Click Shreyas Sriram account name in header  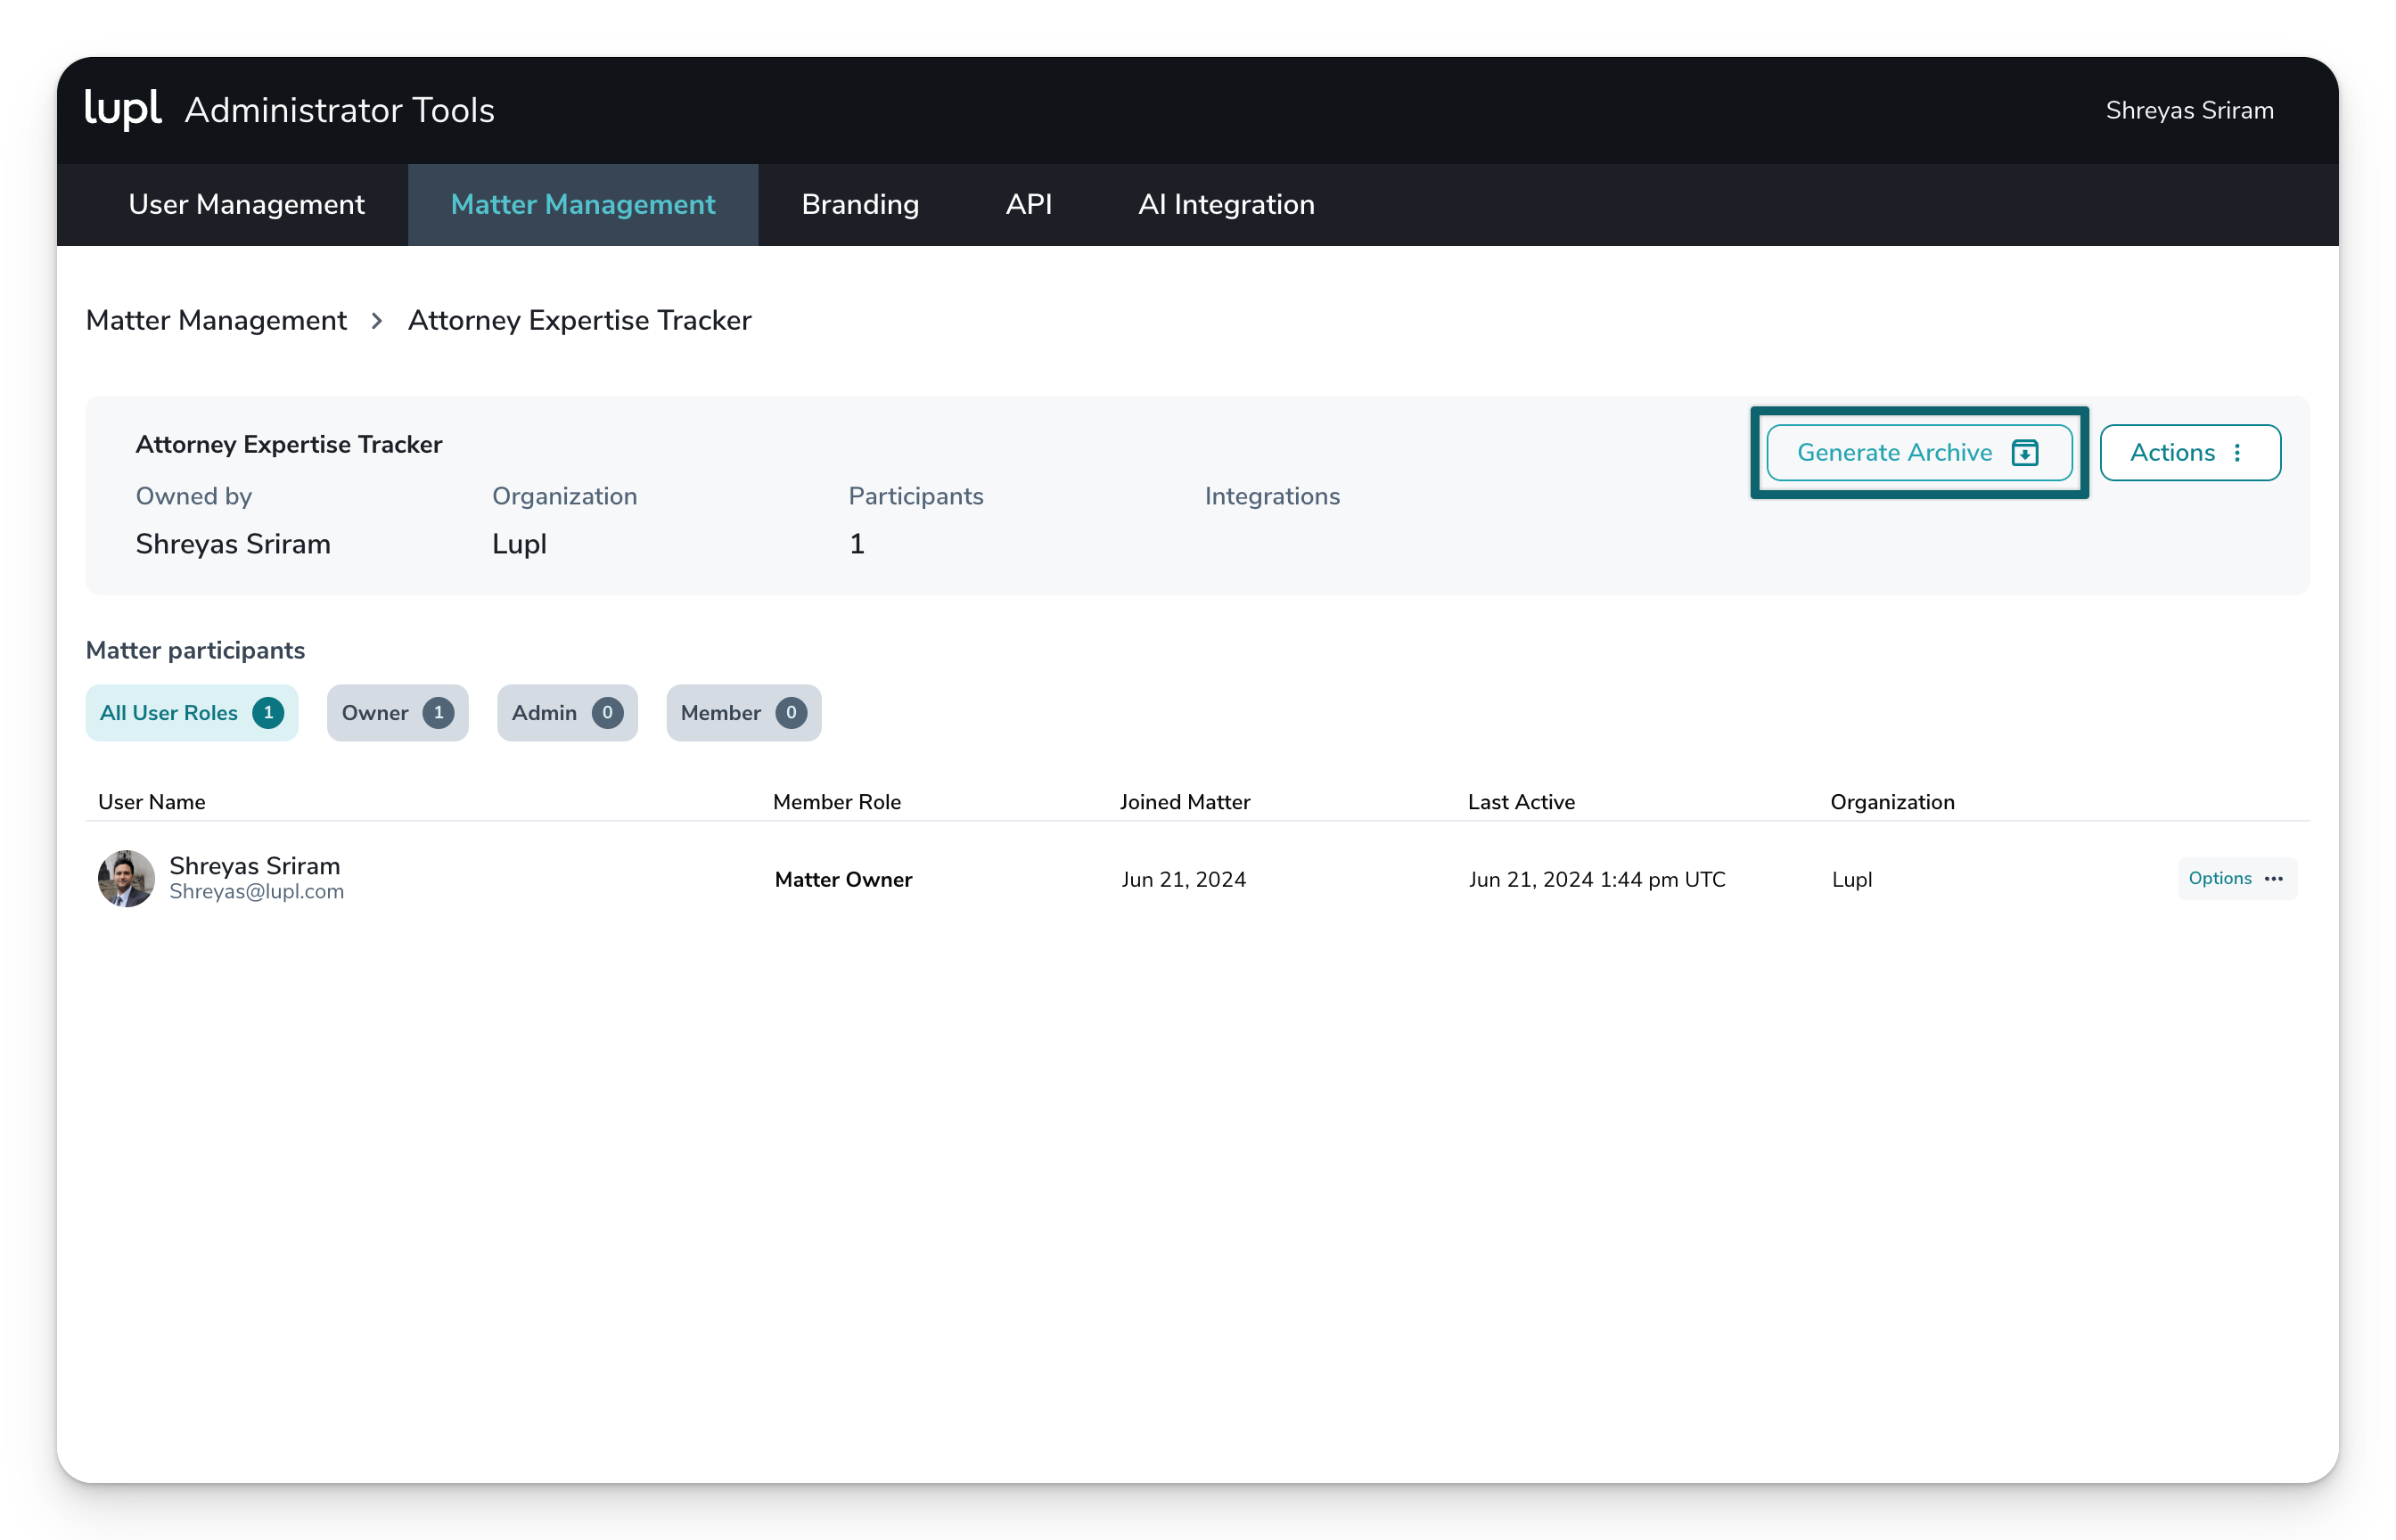tap(2189, 111)
